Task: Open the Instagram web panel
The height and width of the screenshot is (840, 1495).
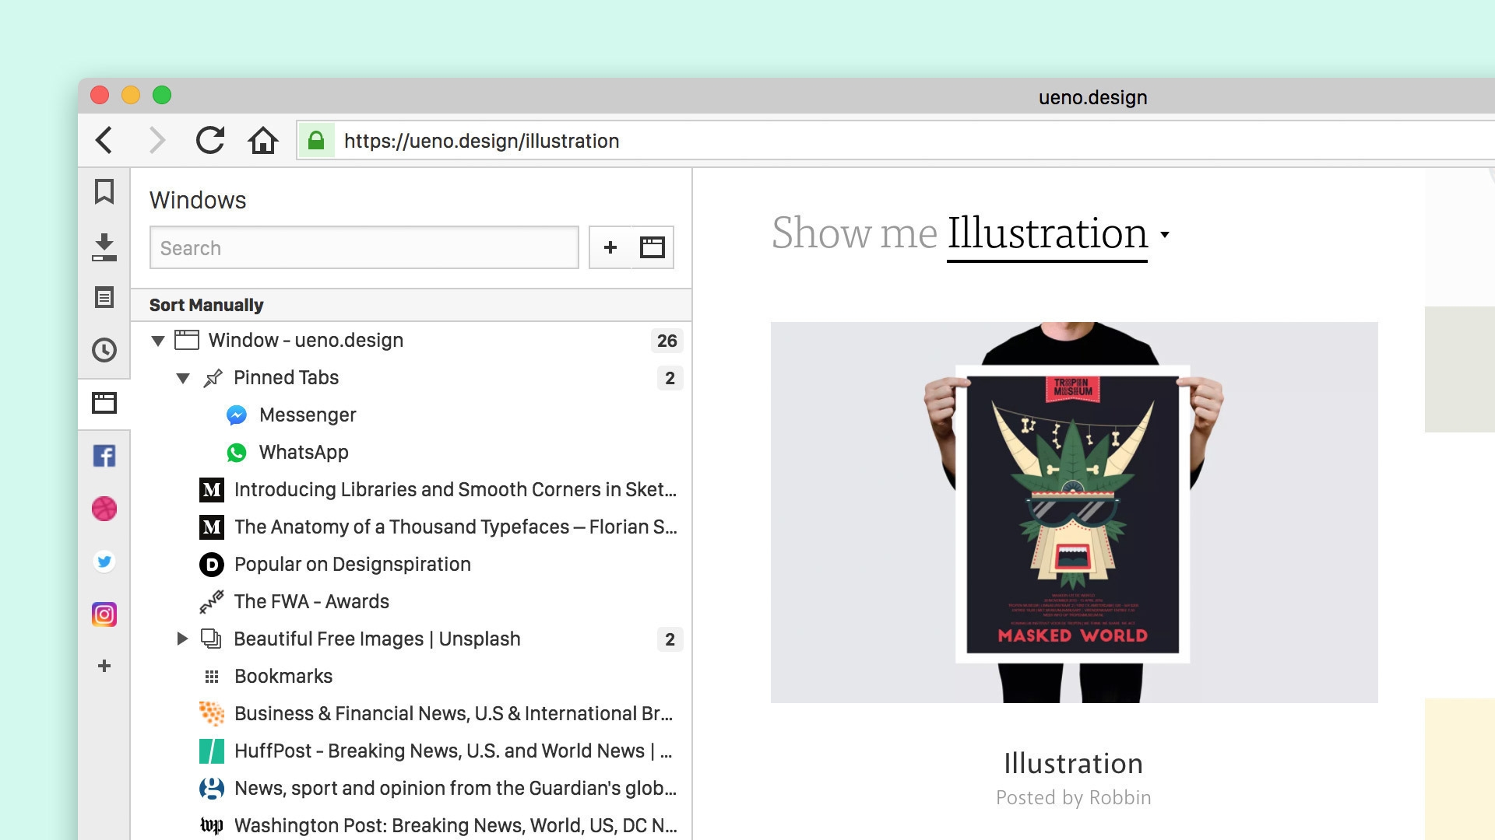Action: (x=104, y=614)
